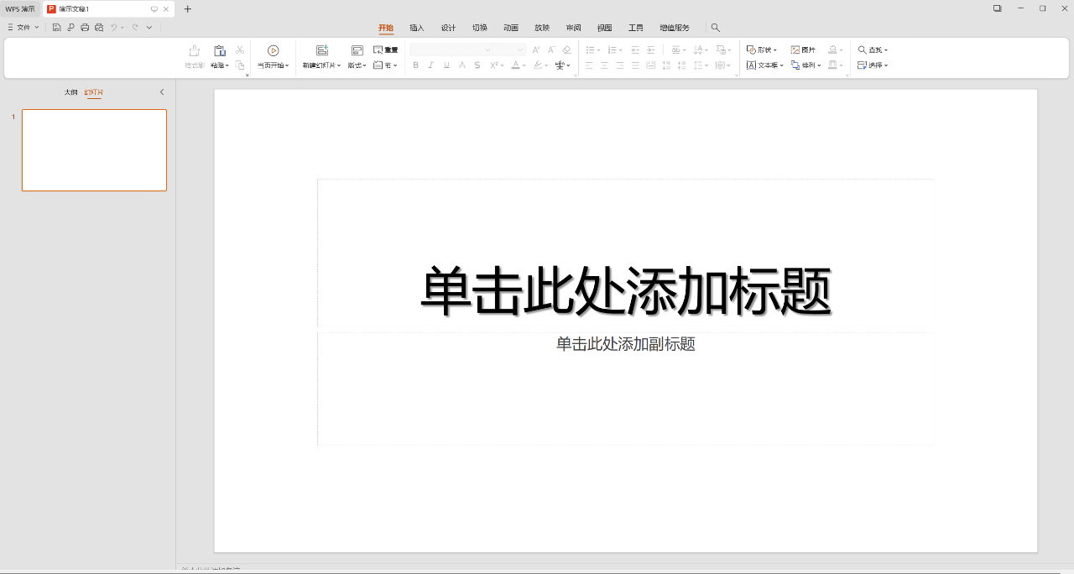Click the Format Painter (格式刷) icon
Screen dimensions: 1074x574
click(x=195, y=51)
